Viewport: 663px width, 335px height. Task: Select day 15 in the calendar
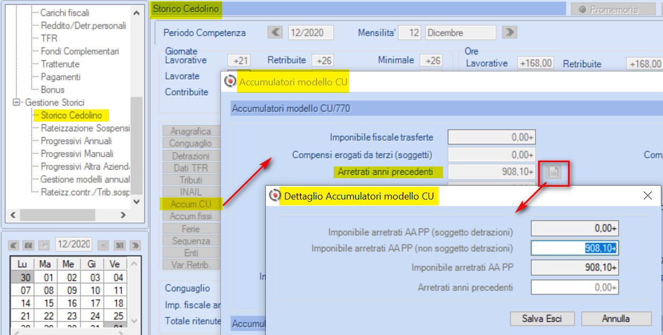click(48, 303)
